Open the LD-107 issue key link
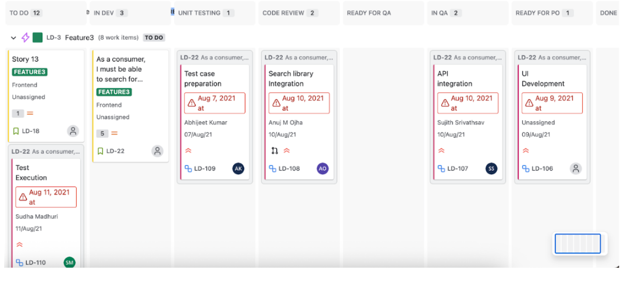This screenshot has height=281, width=624. [457, 169]
